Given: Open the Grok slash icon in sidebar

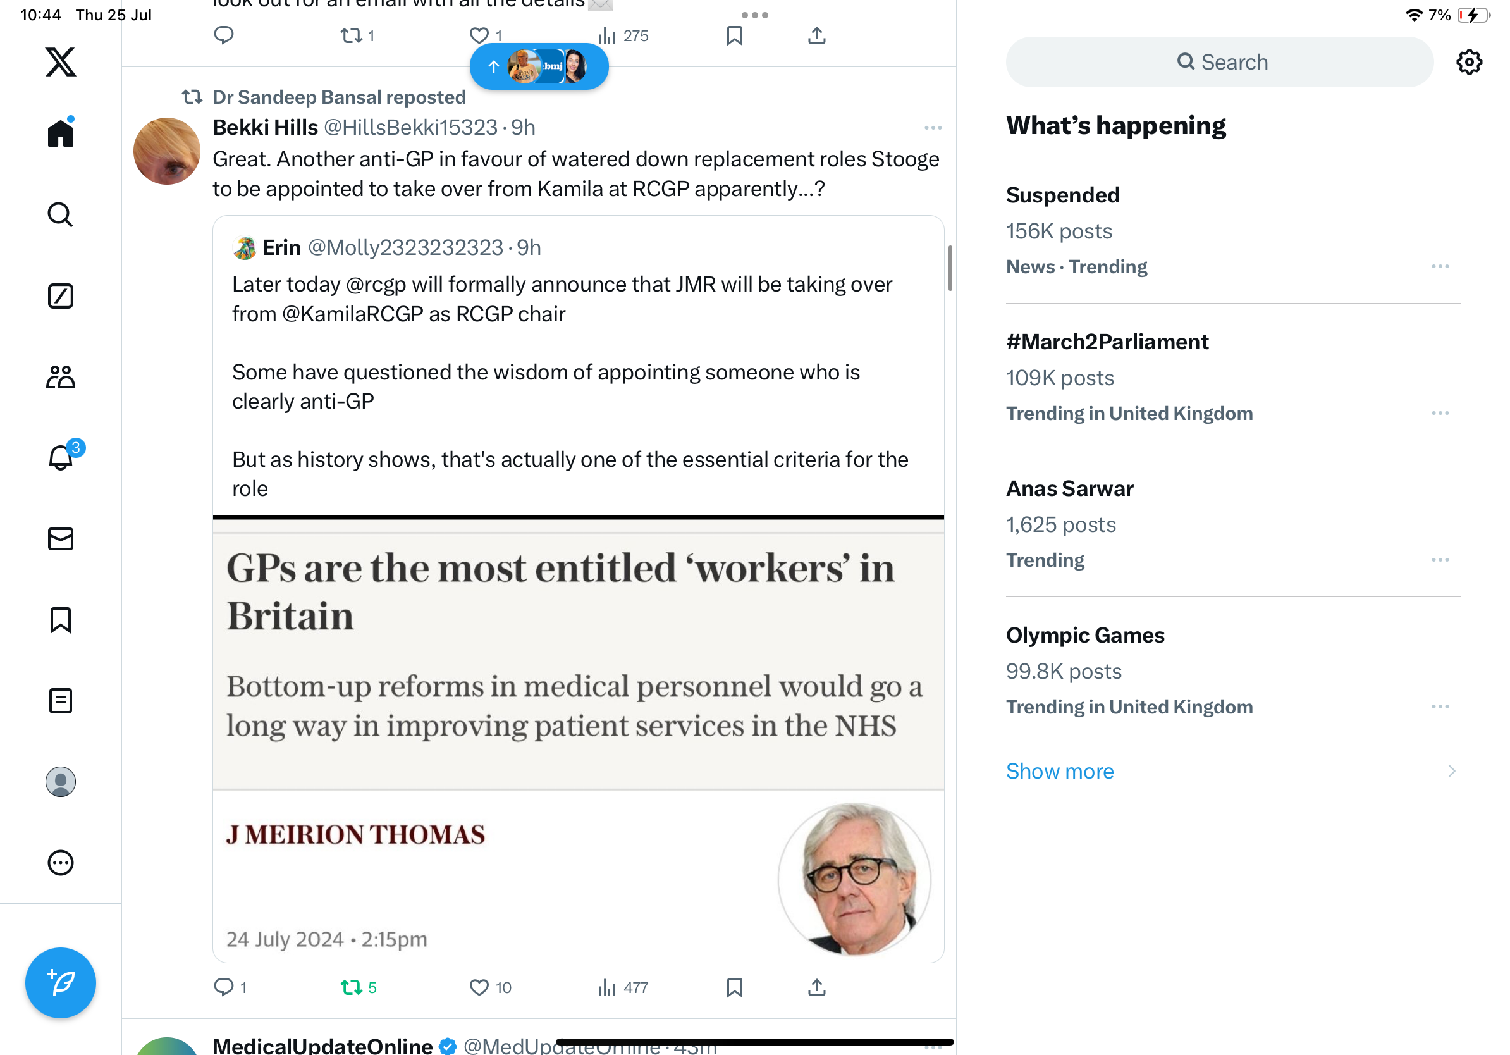Looking at the screenshot, I should [61, 296].
